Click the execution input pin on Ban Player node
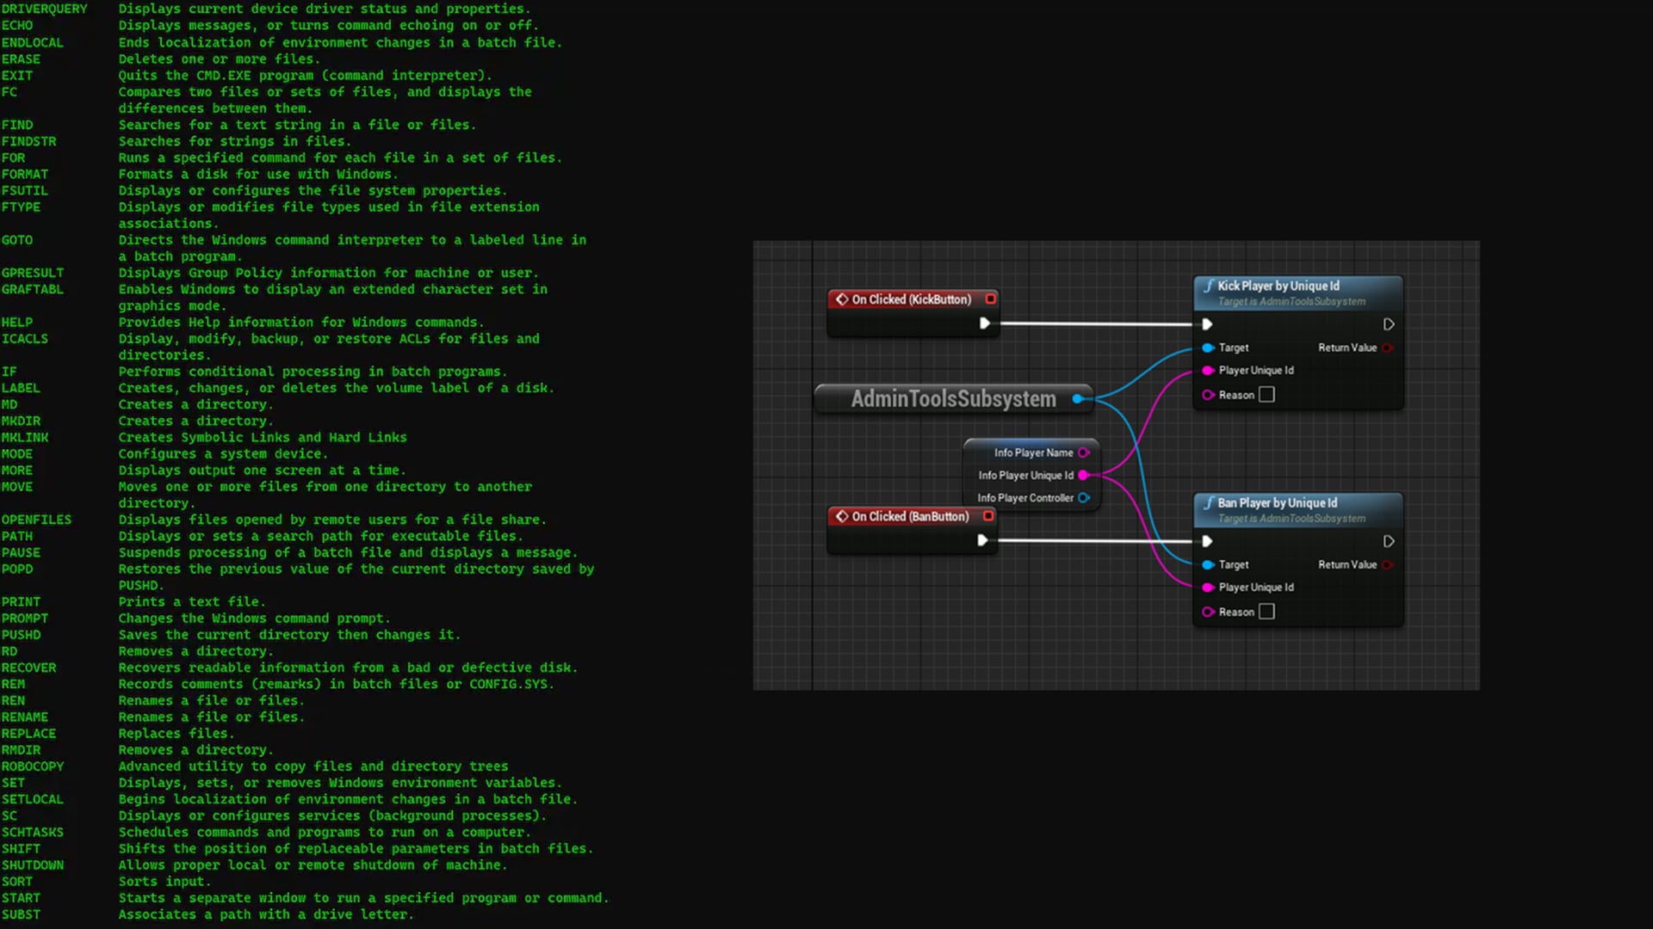The width and height of the screenshot is (1653, 929). click(x=1208, y=541)
